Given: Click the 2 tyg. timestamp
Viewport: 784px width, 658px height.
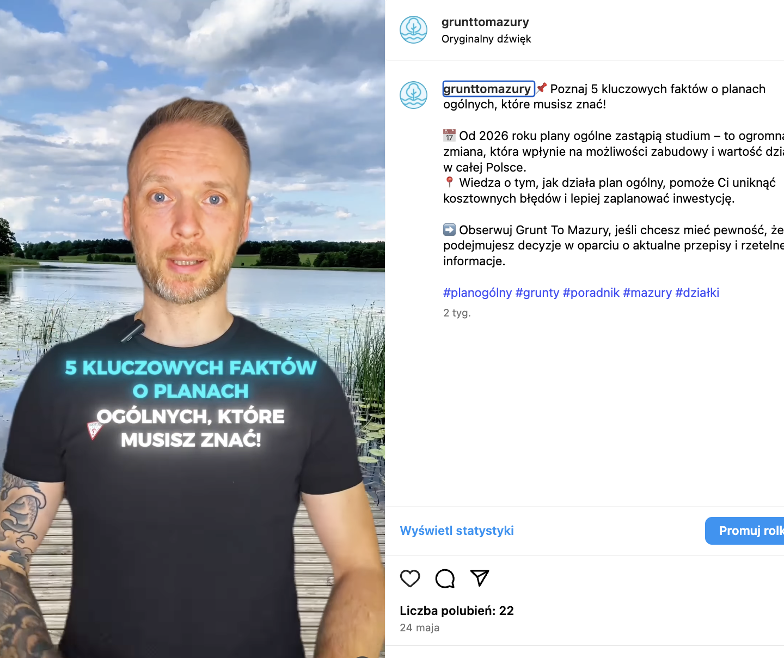Looking at the screenshot, I should tap(457, 313).
